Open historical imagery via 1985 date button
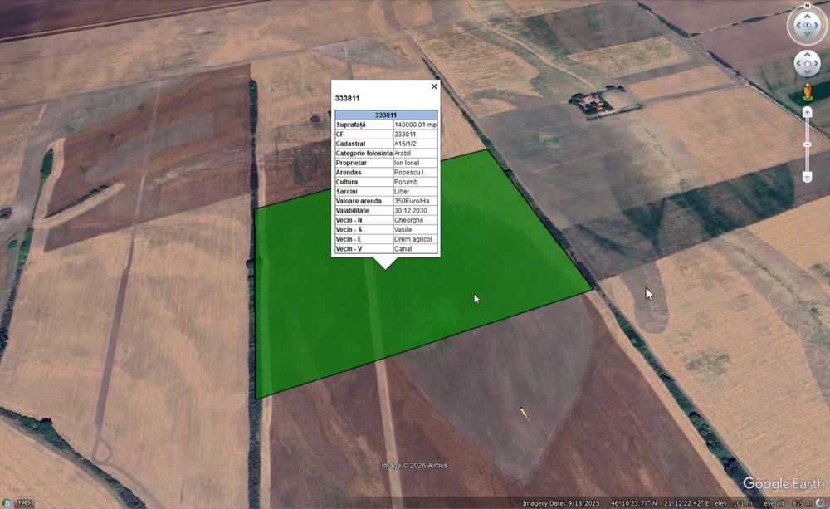Viewport: 830px width, 509px height. pyautogui.click(x=24, y=502)
